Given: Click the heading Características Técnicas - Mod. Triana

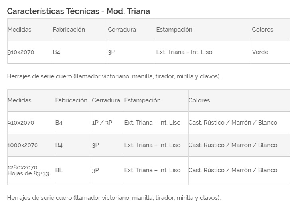Looking at the screenshot, I should click(x=79, y=11).
